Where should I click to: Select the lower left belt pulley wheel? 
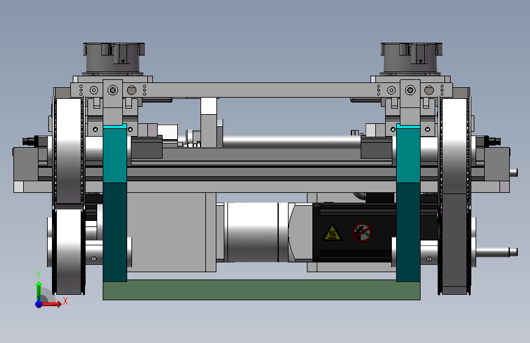68,251
